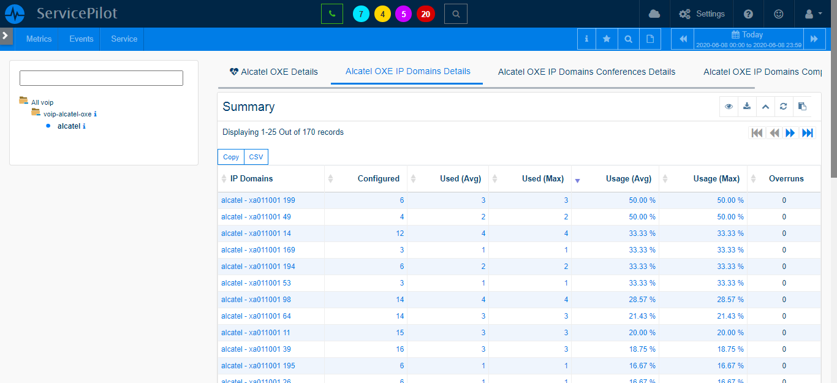Expand the left sidebar panel arrow
Image resolution: width=837 pixels, height=383 pixels.
click(6, 36)
